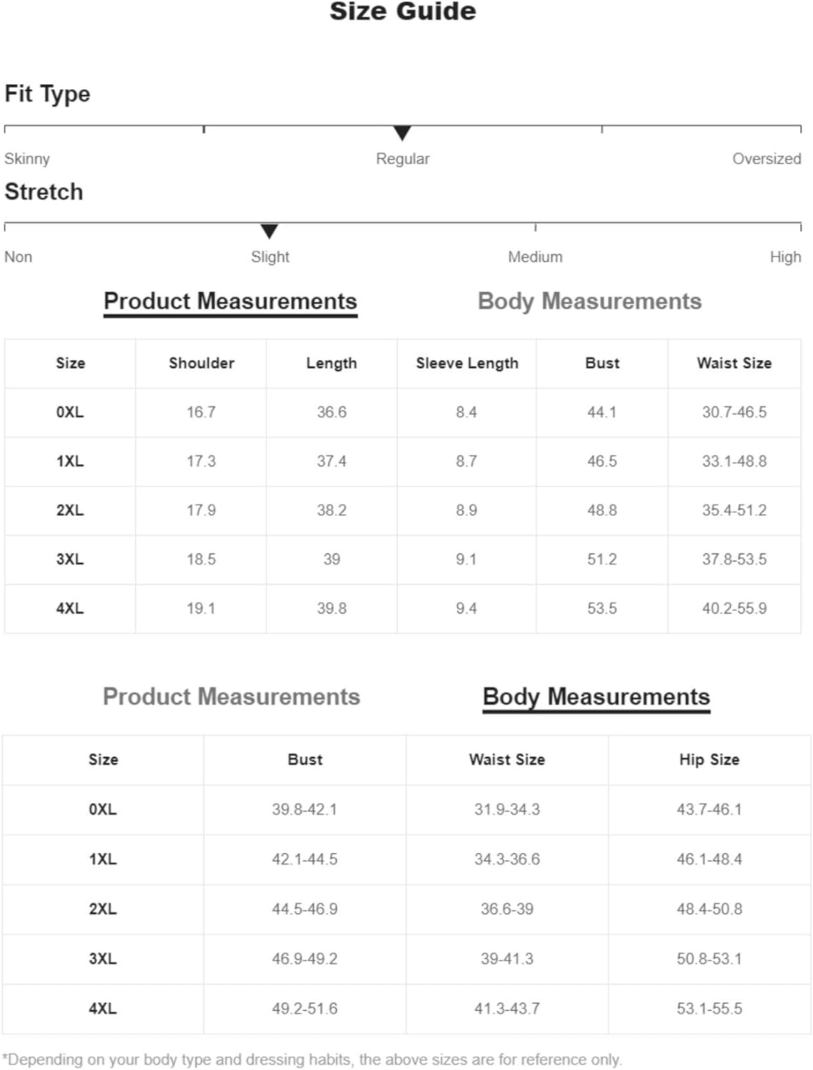813x1070 pixels.
Task: Open the greyed Product Measurements tab
Action: pos(231,697)
